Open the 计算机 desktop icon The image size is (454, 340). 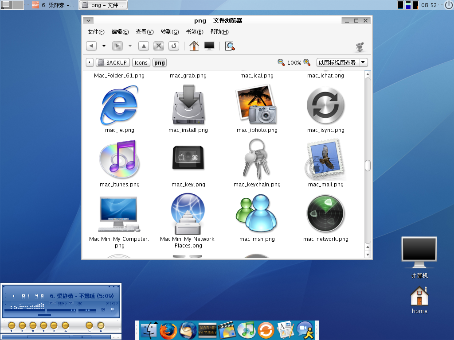click(419, 258)
